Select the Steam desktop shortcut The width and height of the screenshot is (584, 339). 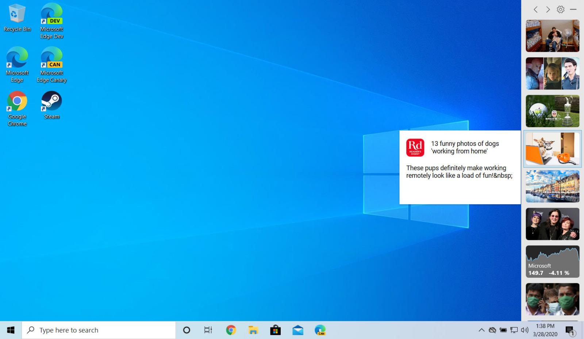(x=51, y=106)
